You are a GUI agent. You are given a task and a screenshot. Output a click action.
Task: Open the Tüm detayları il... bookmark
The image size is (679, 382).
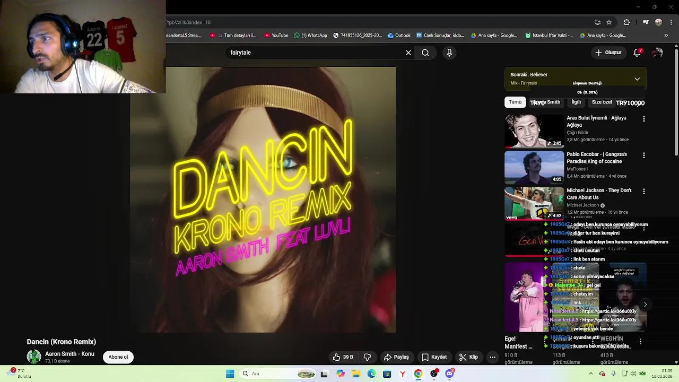tap(233, 36)
